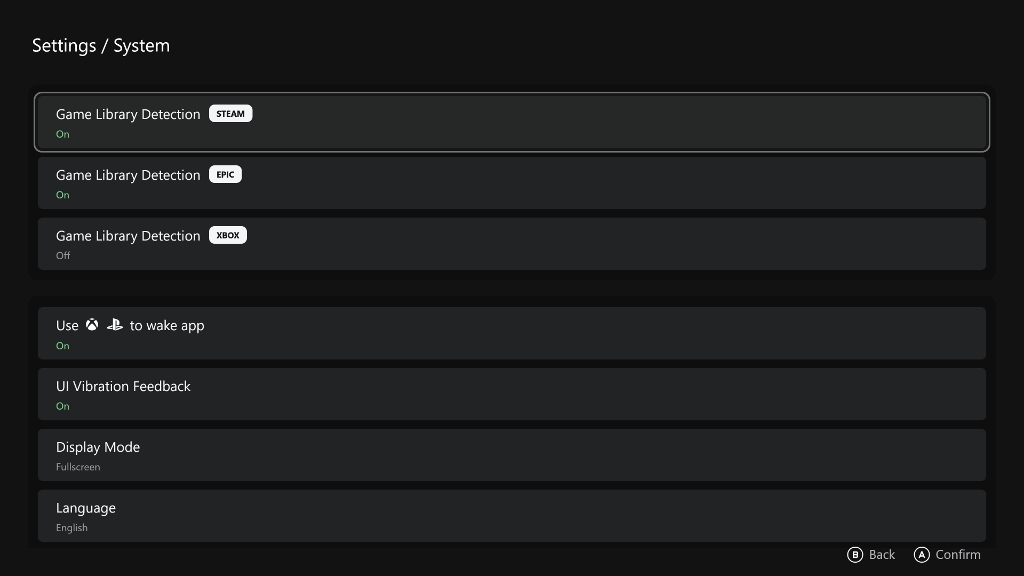
Task: Click the STEAM platform badge
Action: (x=230, y=113)
